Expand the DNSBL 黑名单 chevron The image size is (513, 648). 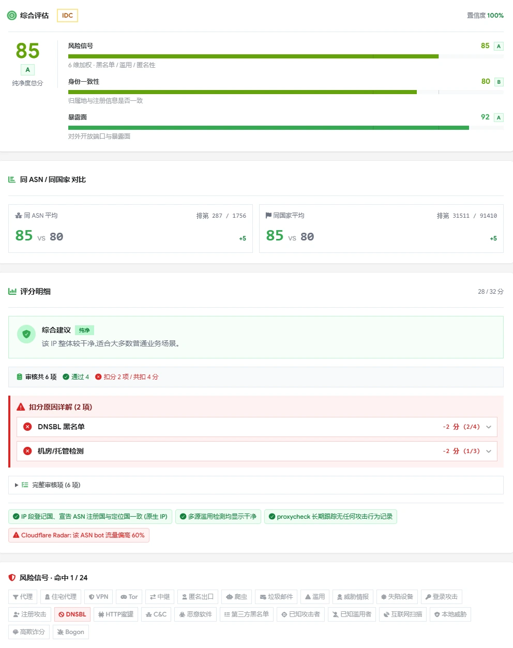[489, 427]
